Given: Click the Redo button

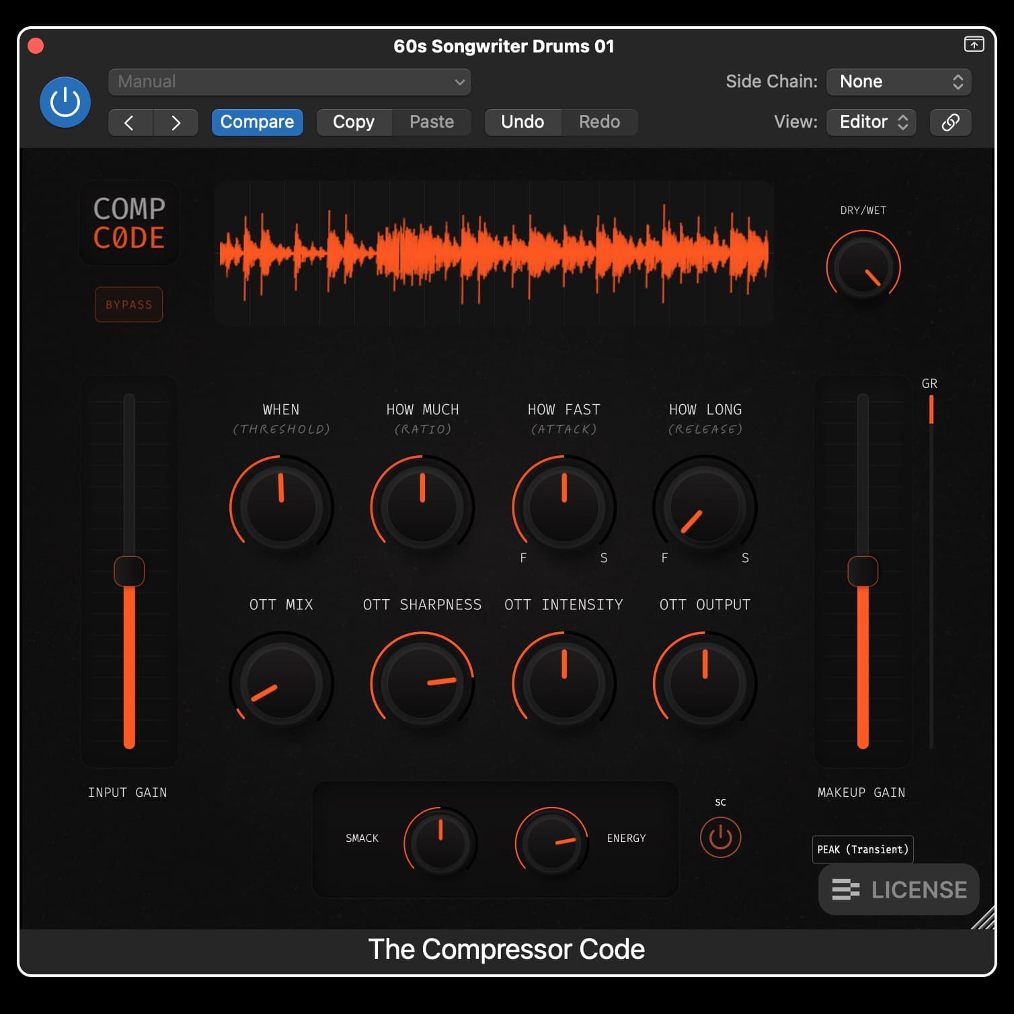Looking at the screenshot, I should 599,122.
